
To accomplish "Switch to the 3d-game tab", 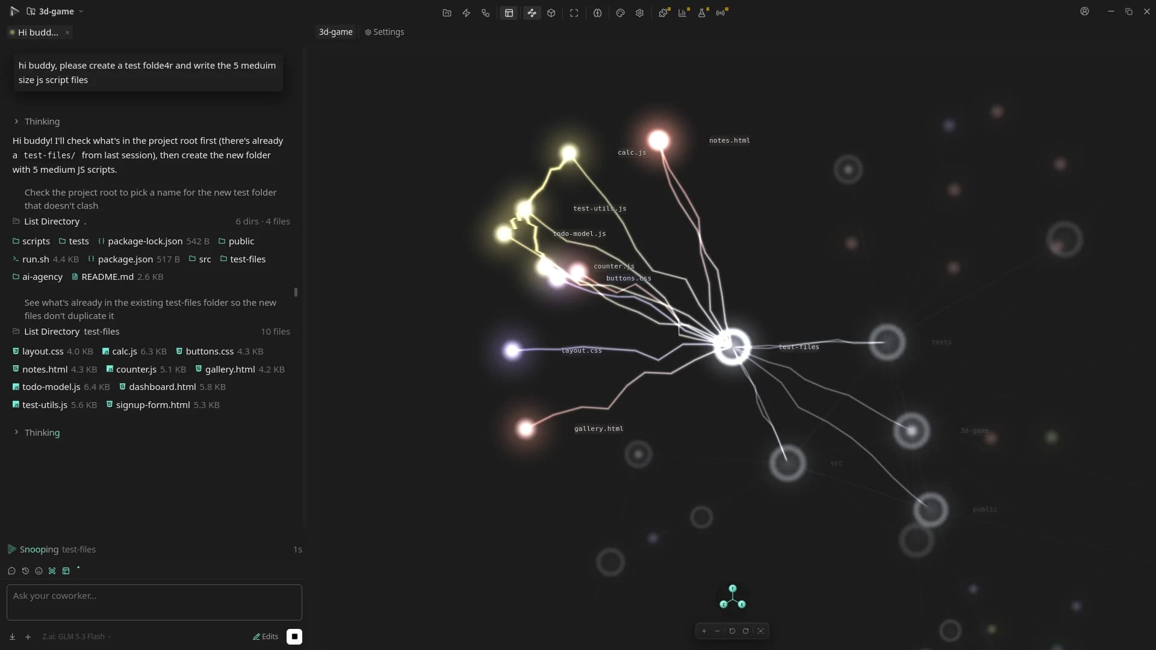I will (335, 32).
